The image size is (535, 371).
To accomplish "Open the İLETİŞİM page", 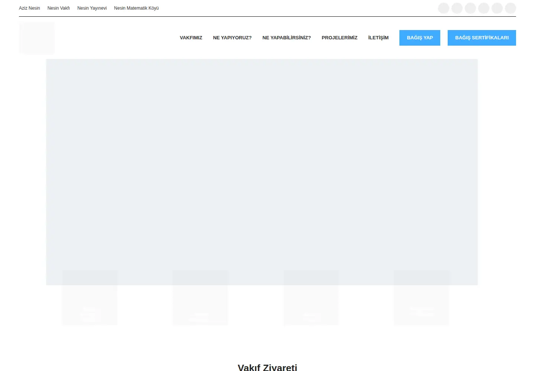I will [x=378, y=38].
